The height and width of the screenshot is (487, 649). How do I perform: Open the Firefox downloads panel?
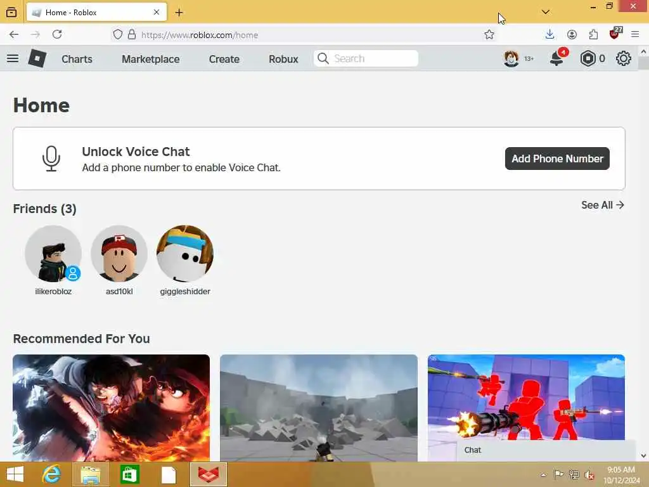click(x=549, y=34)
